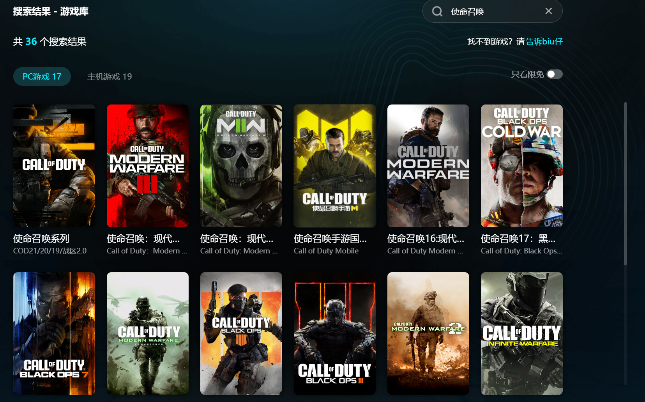This screenshot has width=645, height=402.
Task: Click the search magnifier icon
Action: 437,11
